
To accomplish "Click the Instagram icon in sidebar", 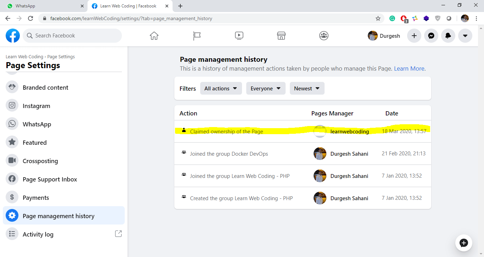I will tap(12, 105).
